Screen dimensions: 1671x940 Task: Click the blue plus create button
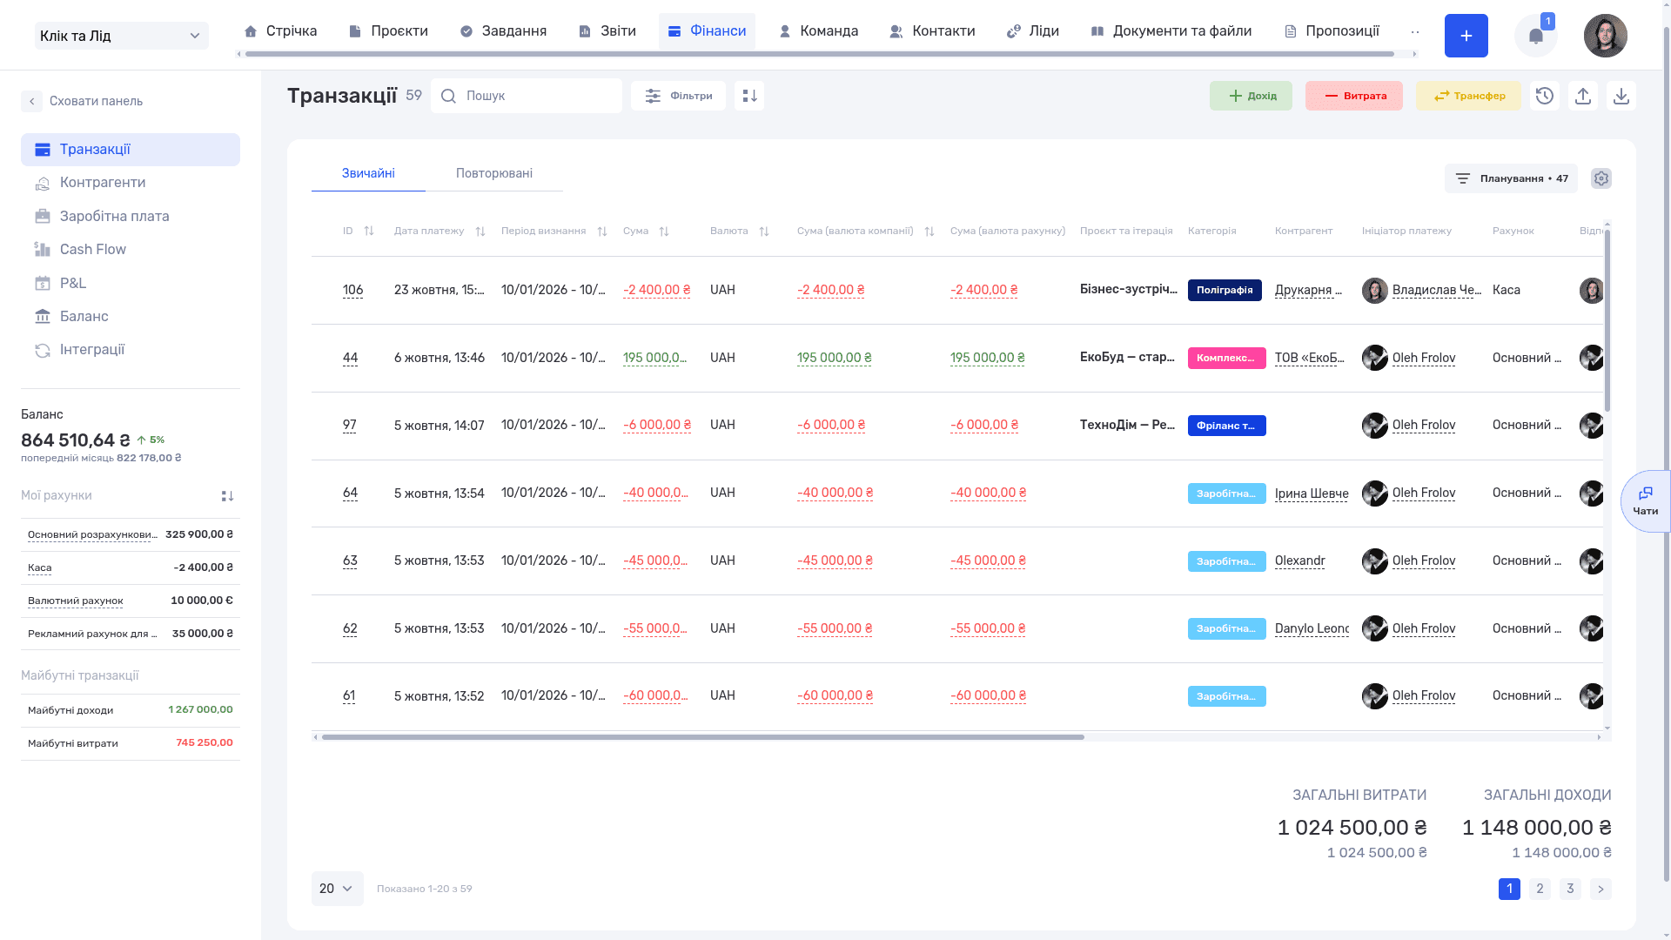click(1466, 36)
